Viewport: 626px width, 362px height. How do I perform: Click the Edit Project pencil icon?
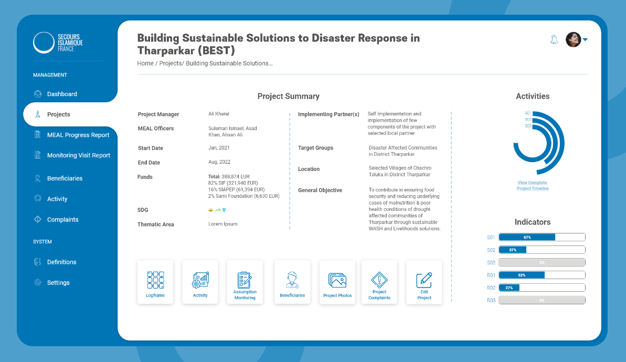[424, 280]
